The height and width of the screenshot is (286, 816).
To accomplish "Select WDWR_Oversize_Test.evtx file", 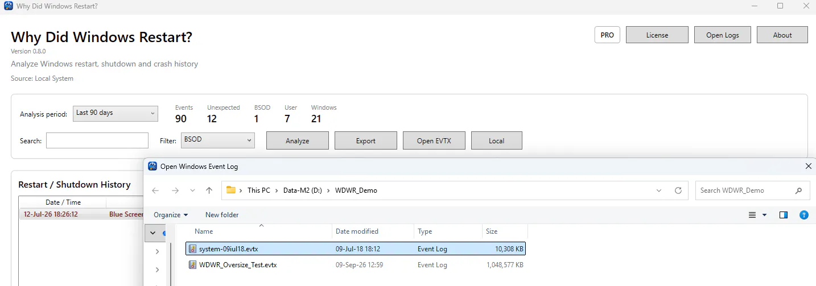I will coord(356,265).
